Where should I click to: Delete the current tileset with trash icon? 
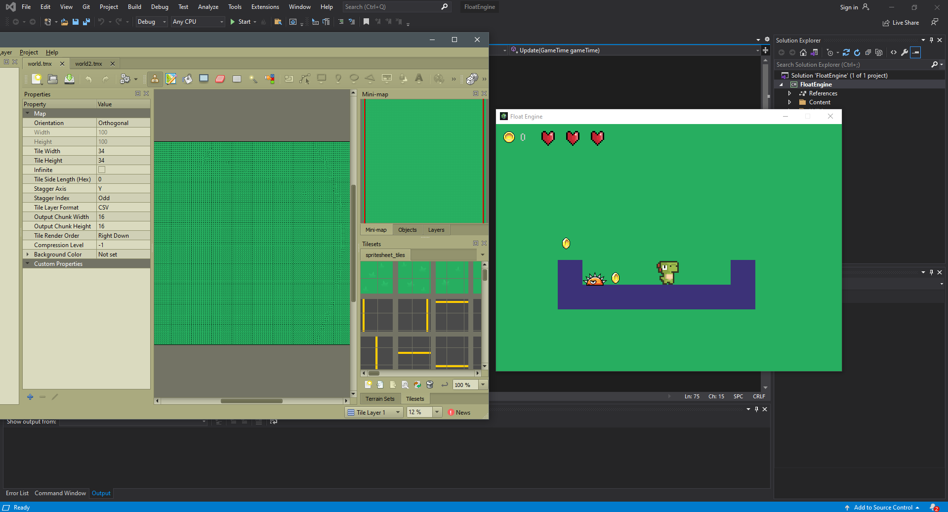click(x=429, y=384)
